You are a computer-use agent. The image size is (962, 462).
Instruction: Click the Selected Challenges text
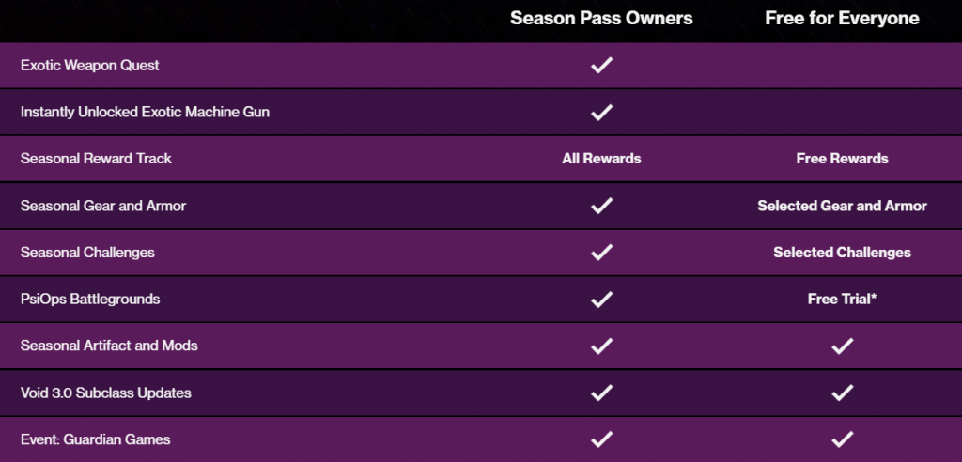point(842,253)
